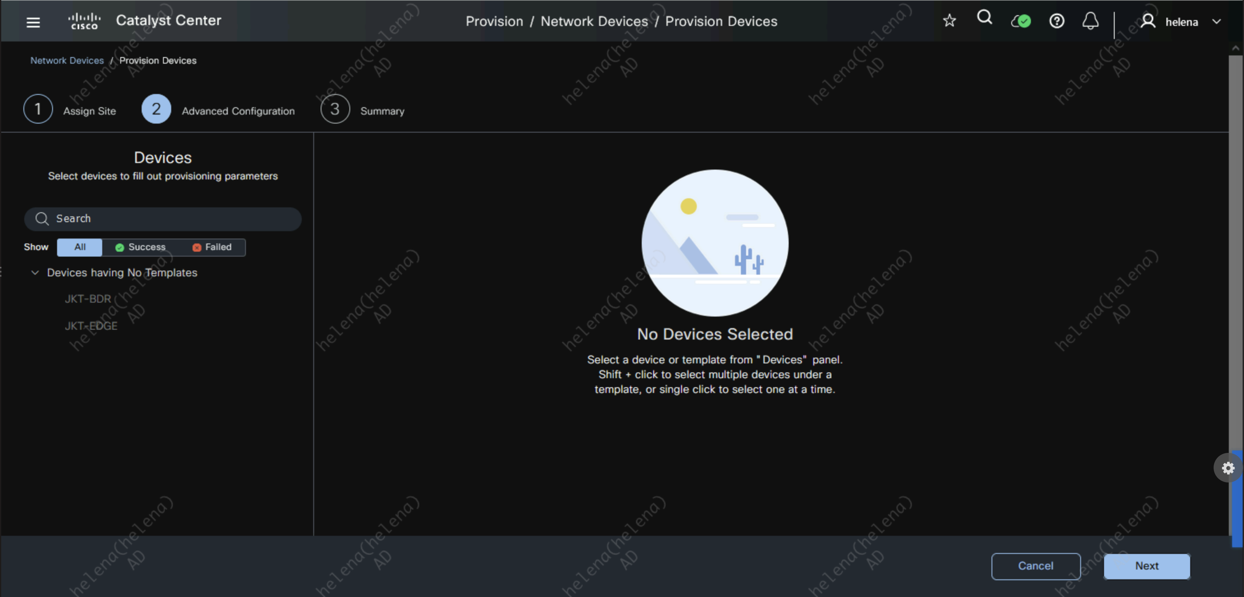Show All devices filter
1244x597 pixels.
pos(80,247)
